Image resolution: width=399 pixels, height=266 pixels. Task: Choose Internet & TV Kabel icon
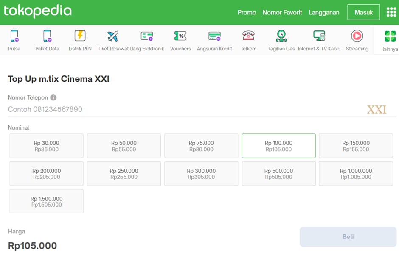pyautogui.click(x=319, y=36)
